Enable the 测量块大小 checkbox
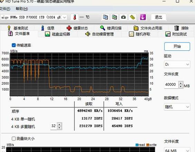The image size is (195, 152). (x=13, y=139)
